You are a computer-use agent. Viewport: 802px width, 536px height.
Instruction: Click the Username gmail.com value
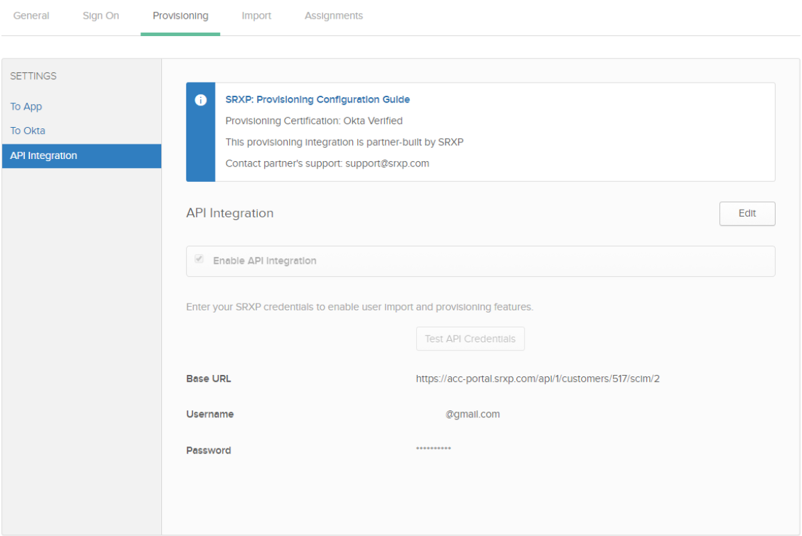point(473,414)
